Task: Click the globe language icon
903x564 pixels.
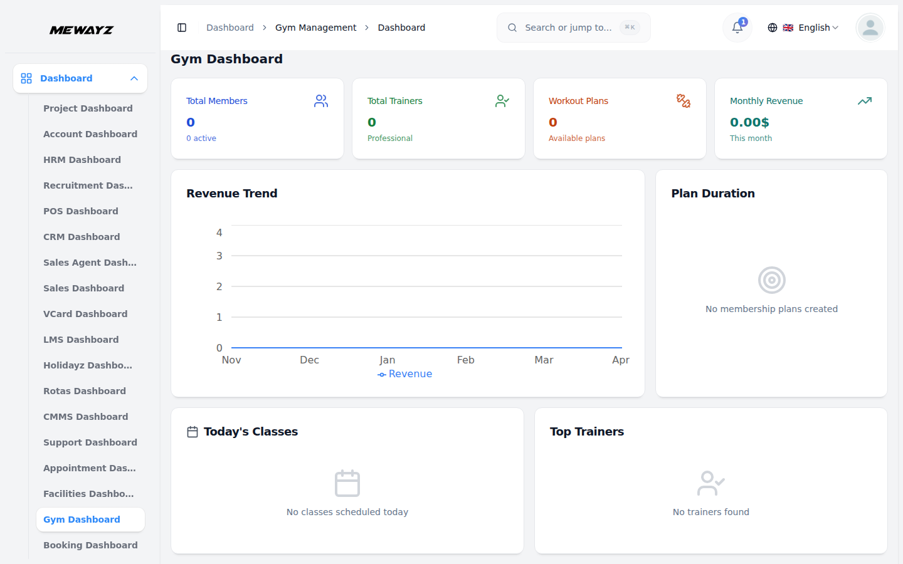Action: click(773, 28)
